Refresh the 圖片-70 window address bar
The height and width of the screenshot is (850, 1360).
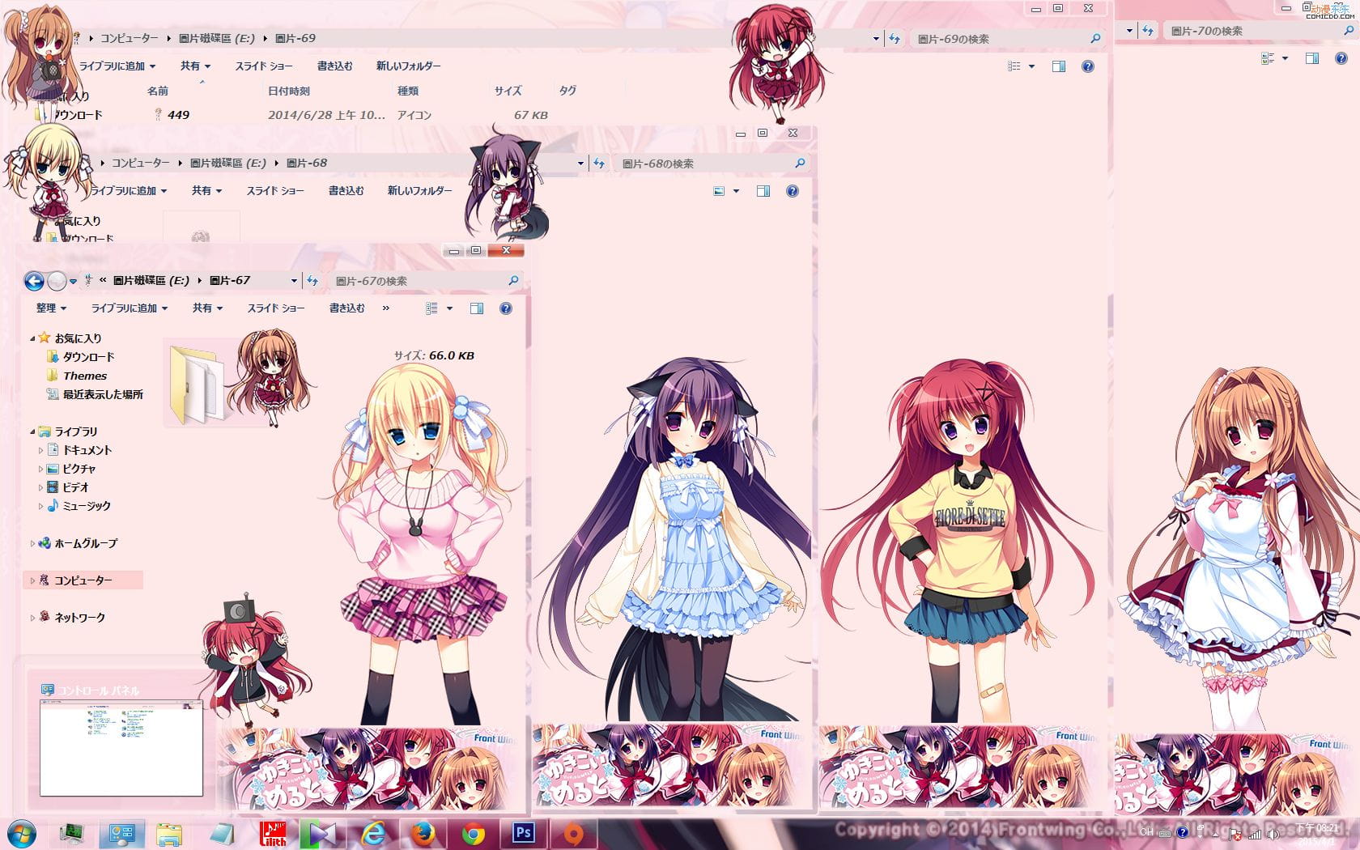click(x=1148, y=31)
